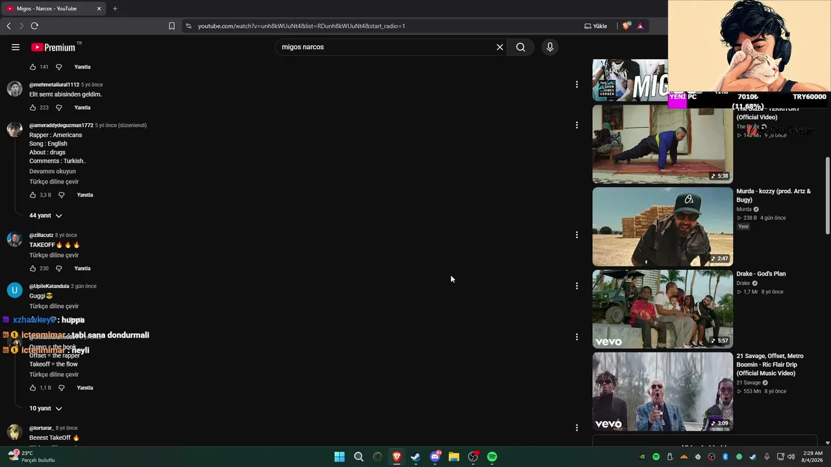831x467 pixels.
Task: Open the YouTube hamburger guide menu
Action: pyautogui.click(x=16, y=47)
